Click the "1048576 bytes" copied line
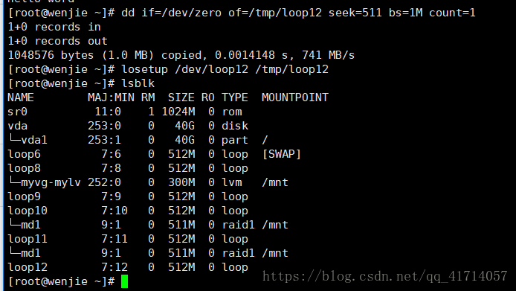 point(181,55)
